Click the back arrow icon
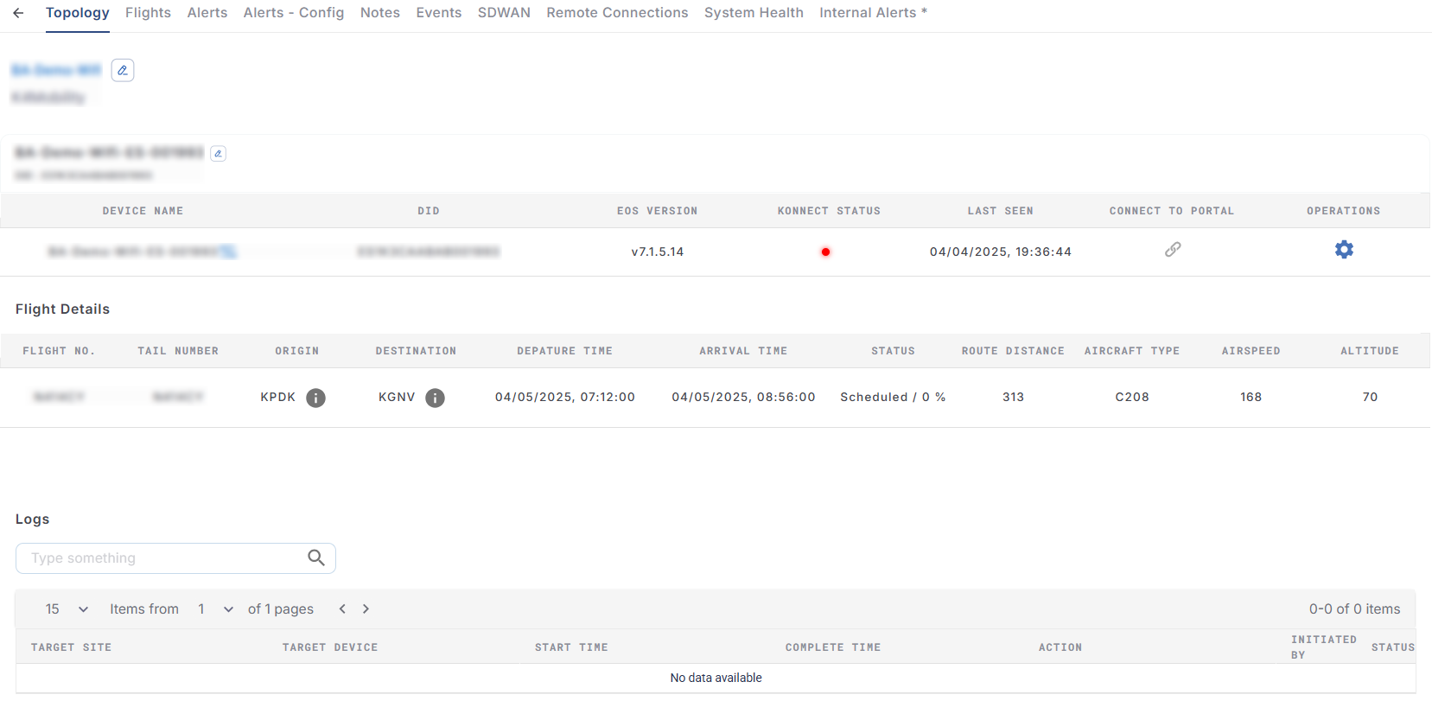The width and height of the screenshot is (1432, 701). [x=18, y=13]
